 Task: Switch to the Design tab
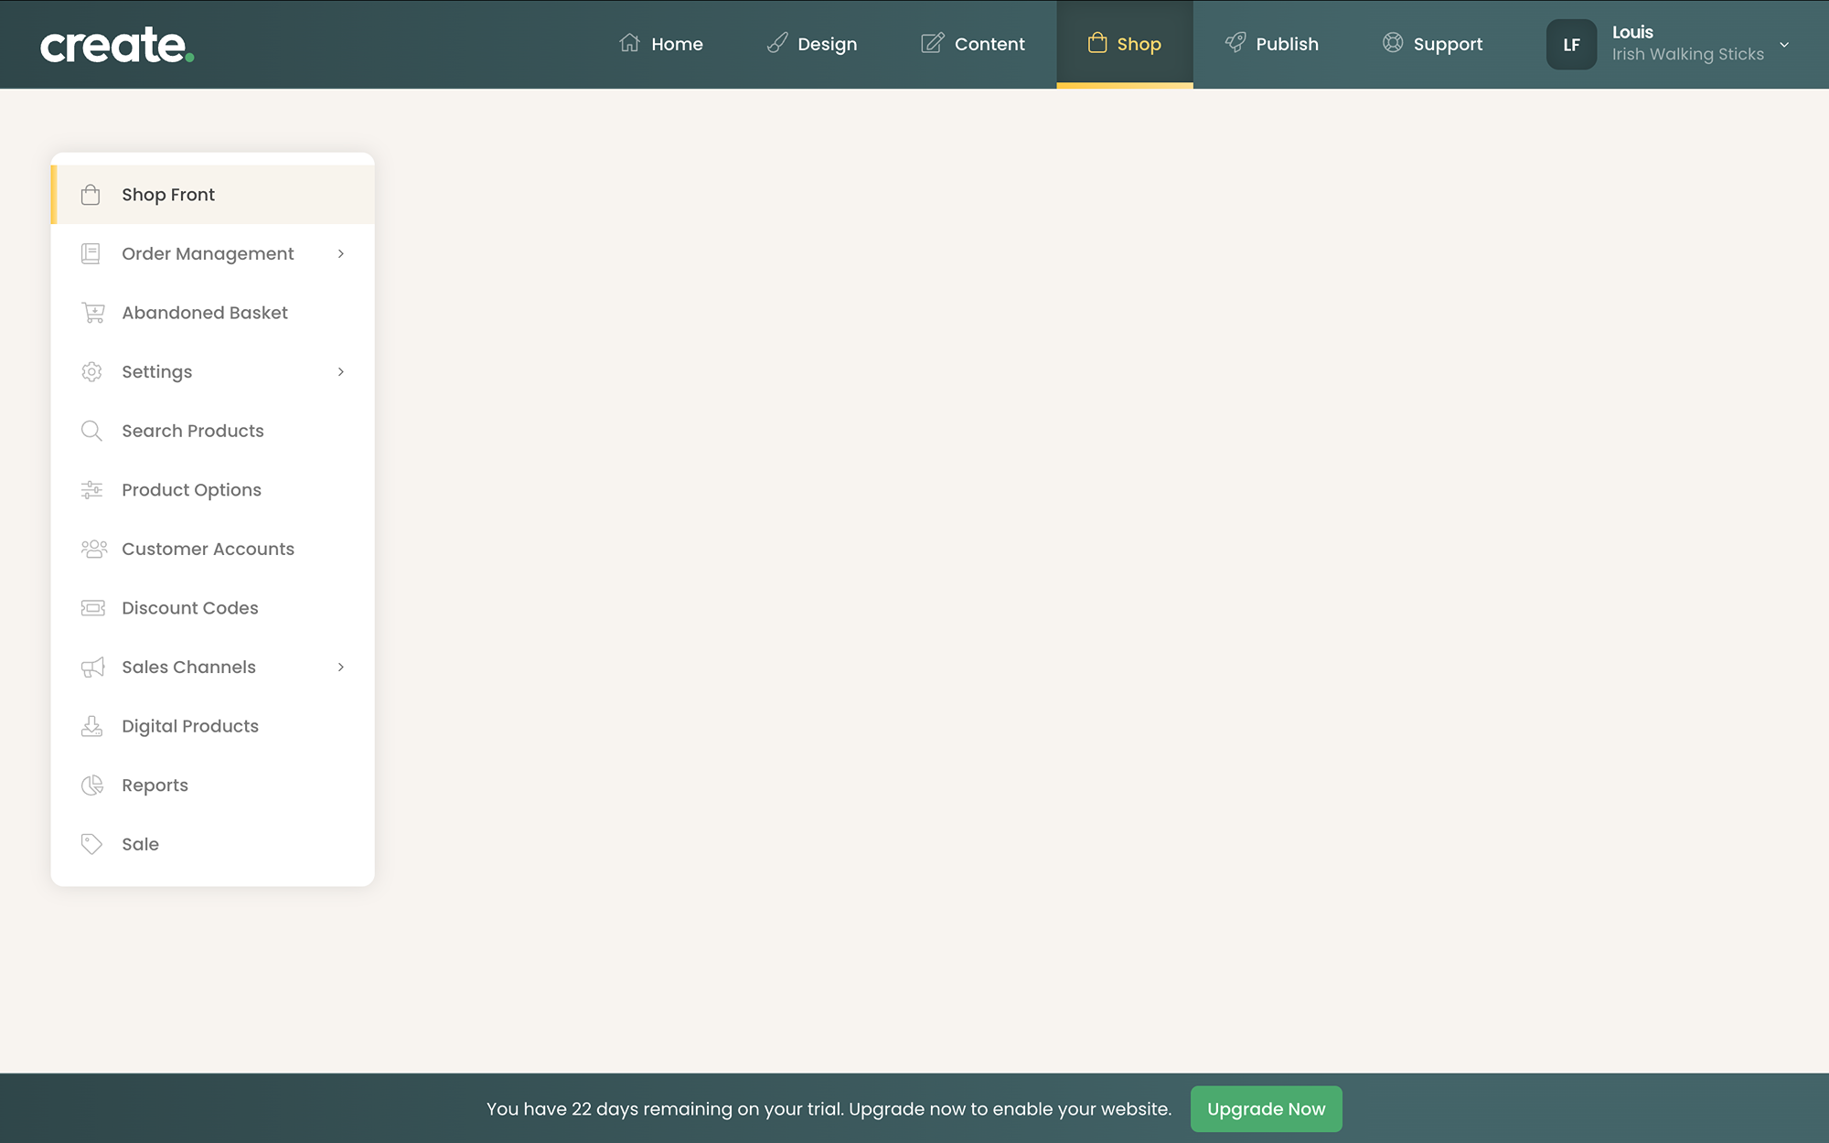coord(812,44)
